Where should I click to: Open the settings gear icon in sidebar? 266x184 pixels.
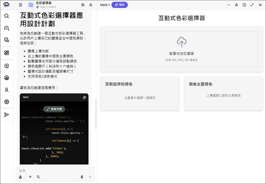(6, 102)
